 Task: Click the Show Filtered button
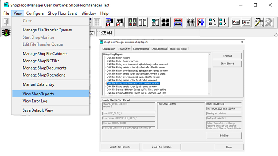(x=227, y=64)
